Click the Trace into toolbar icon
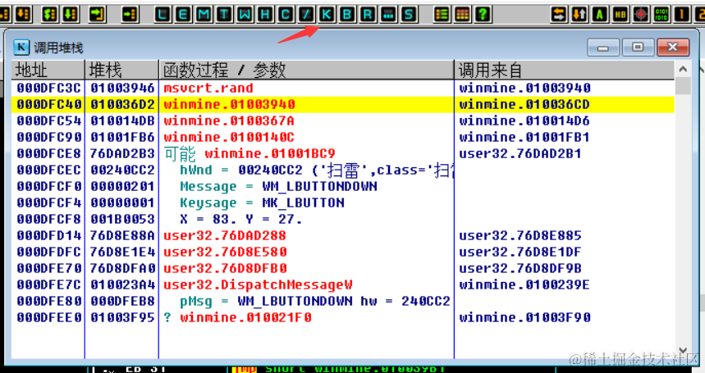Screen dimensions: 705x373 pos(49,15)
